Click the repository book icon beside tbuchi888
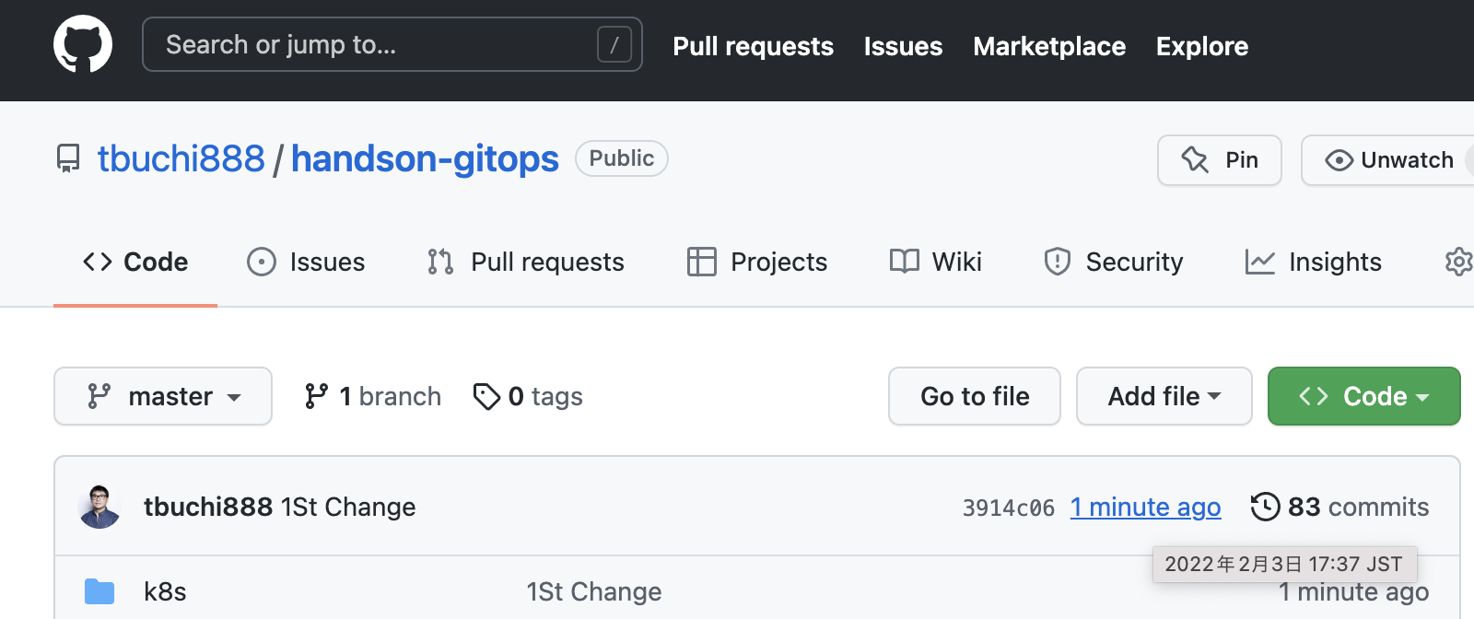The width and height of the screenshot is (1474, 619). pos(68,158)
